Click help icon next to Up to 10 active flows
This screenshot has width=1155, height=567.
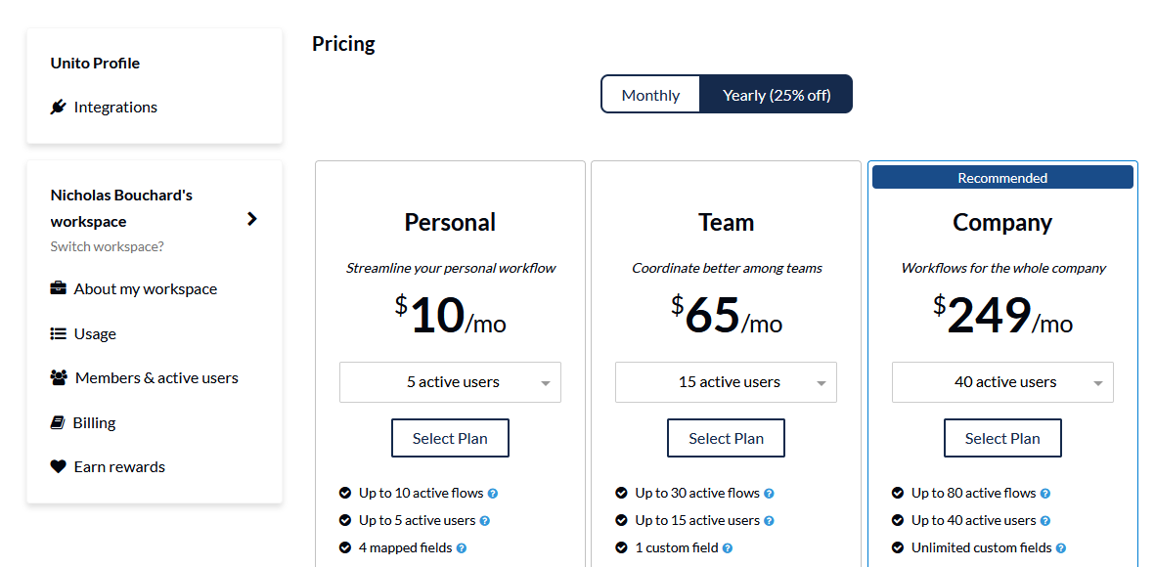(x=493, y=494)
